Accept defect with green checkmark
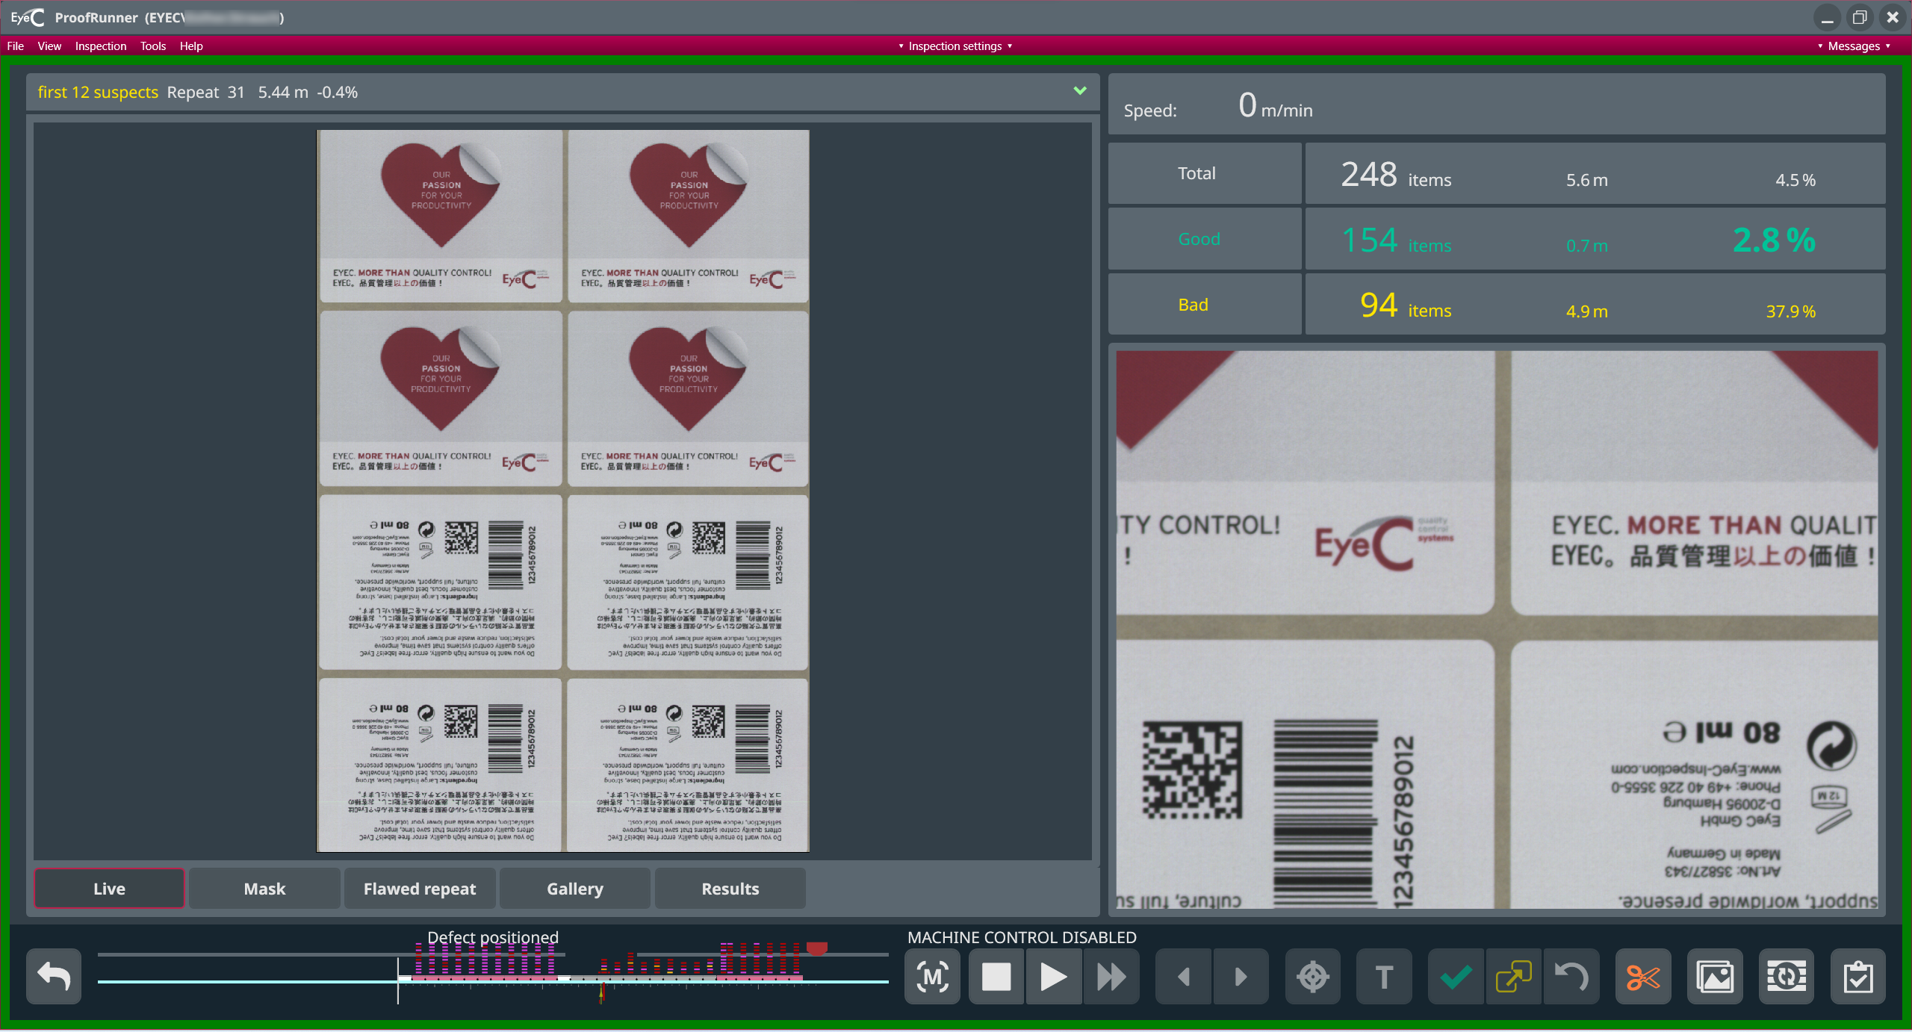The height and width of the screenshot is (1032, 1912). pos(1456,976)
